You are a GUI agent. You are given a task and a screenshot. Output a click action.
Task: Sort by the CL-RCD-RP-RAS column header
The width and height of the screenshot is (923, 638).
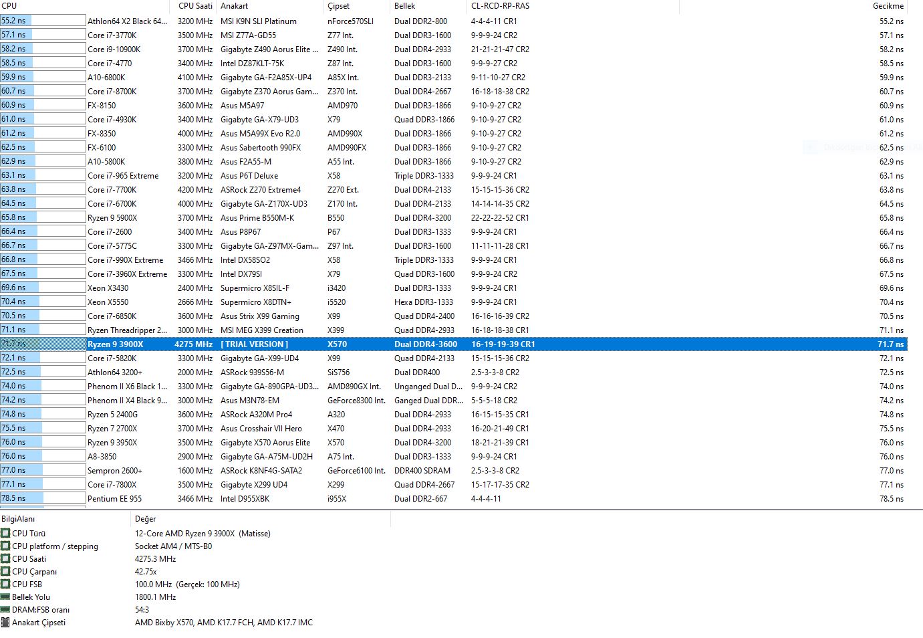click(573, 6)
